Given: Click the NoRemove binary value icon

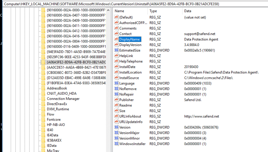Looking at the screenshot, I should coord(116,89).
